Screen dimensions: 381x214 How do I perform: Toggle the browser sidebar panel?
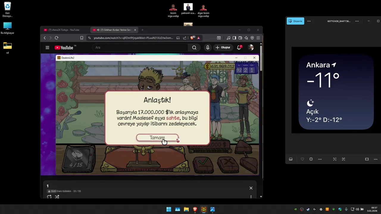pos(234,38)
